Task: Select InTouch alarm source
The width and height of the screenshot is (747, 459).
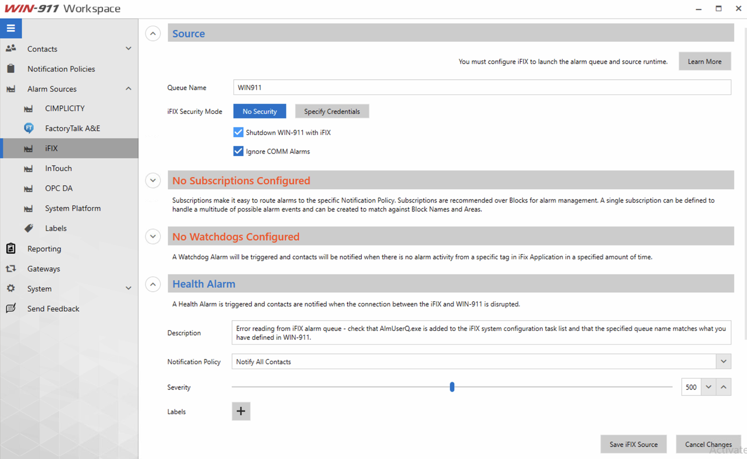Action: (59, 169)
